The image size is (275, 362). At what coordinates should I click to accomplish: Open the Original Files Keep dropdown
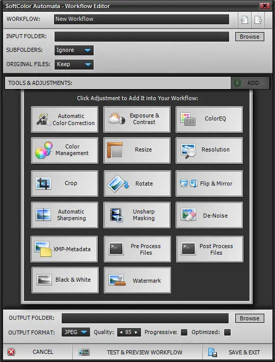(74, 65)
